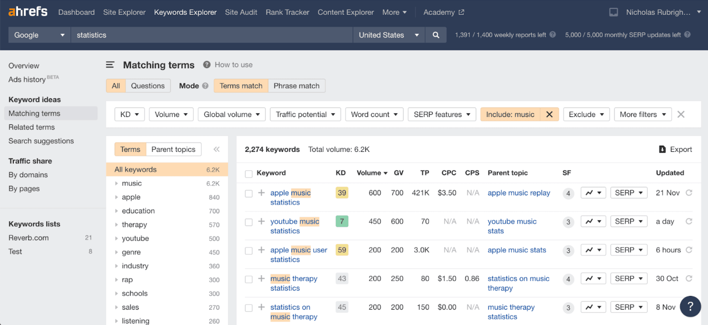Open the SERP features filter dropdown

(442, 114)
